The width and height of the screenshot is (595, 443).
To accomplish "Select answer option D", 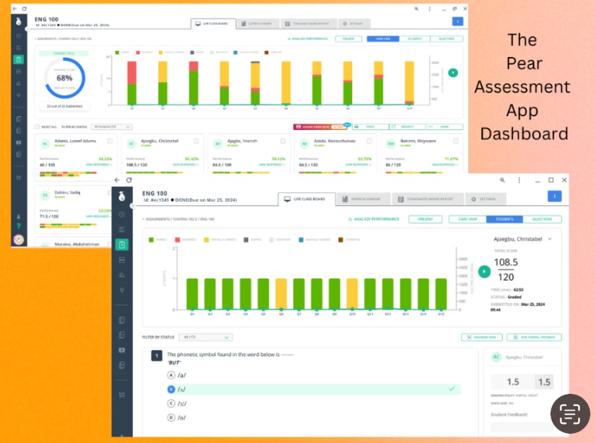I will tap(171, 418).
